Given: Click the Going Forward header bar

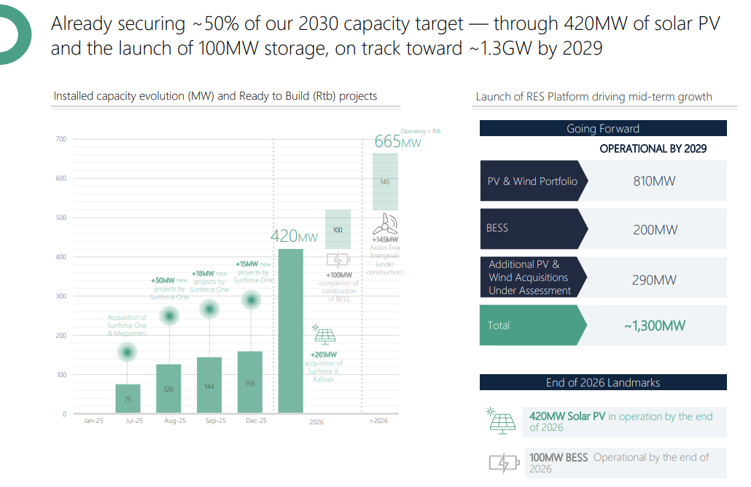Looking at the screenshot, I should [x=603, y=129].
